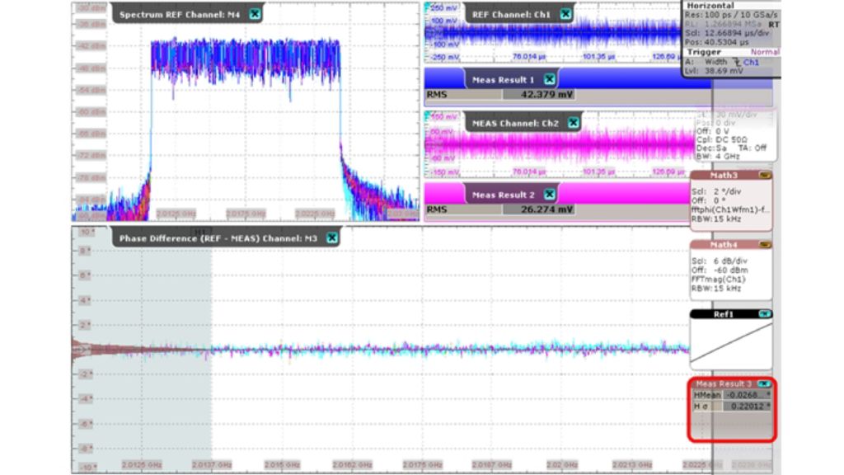
Task: Click the trigger source Ch1 indicator
Action: coord(750,62)
